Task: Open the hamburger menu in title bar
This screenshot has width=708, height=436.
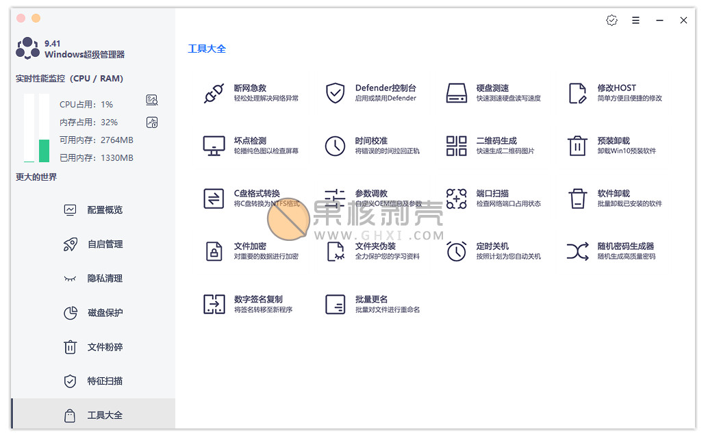Action: pos(635,21)
